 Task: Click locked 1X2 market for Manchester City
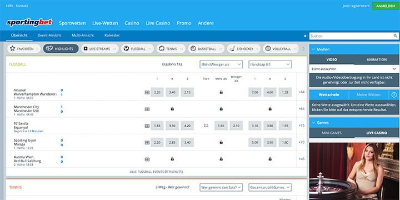pos(172,109)
